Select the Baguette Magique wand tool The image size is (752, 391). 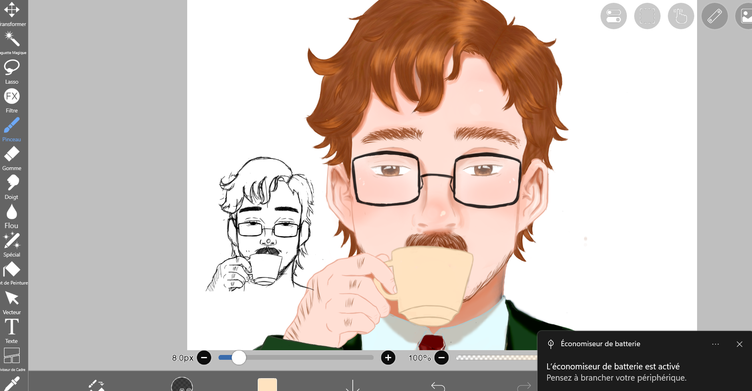tap(12, 43)
